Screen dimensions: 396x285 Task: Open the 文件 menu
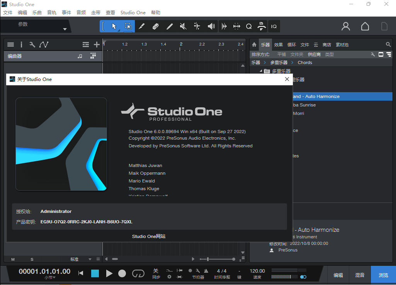(x=8, y=13)
